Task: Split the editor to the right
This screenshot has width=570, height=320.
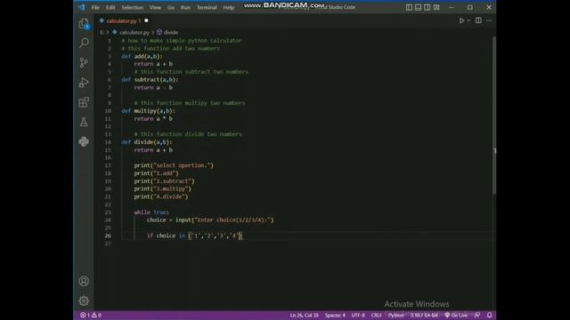Action: [x=478, y=20]
